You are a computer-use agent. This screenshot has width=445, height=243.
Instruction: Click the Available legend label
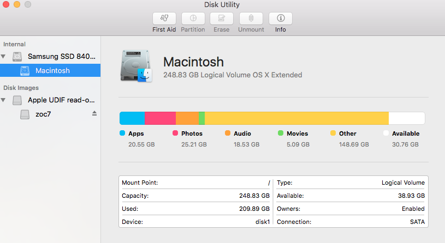click(x=406, y=133)
